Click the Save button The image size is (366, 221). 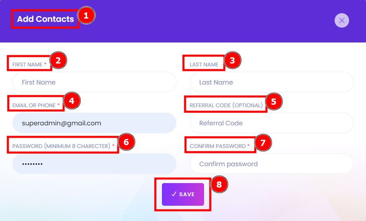pos(183,195)
